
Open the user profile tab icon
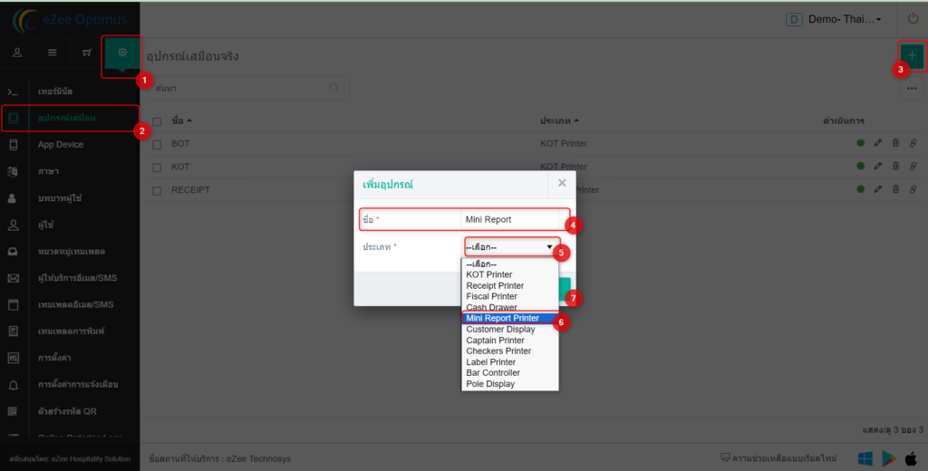pos(17,53)
